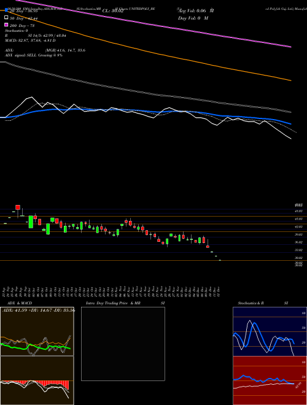The image size is (307, 405).
Task: Click the CL closing price label
Action: pos(113,11)
